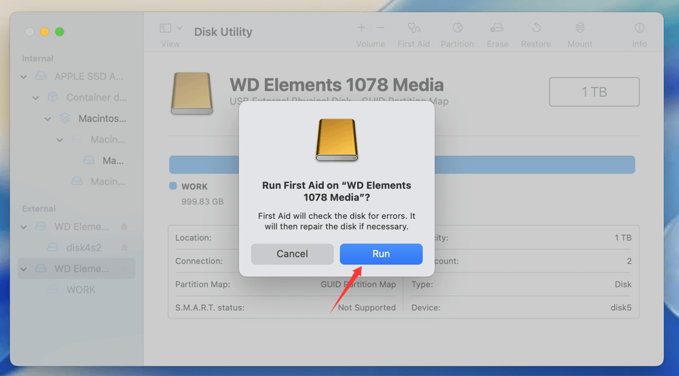Click the yellow minimize window button

45,32
